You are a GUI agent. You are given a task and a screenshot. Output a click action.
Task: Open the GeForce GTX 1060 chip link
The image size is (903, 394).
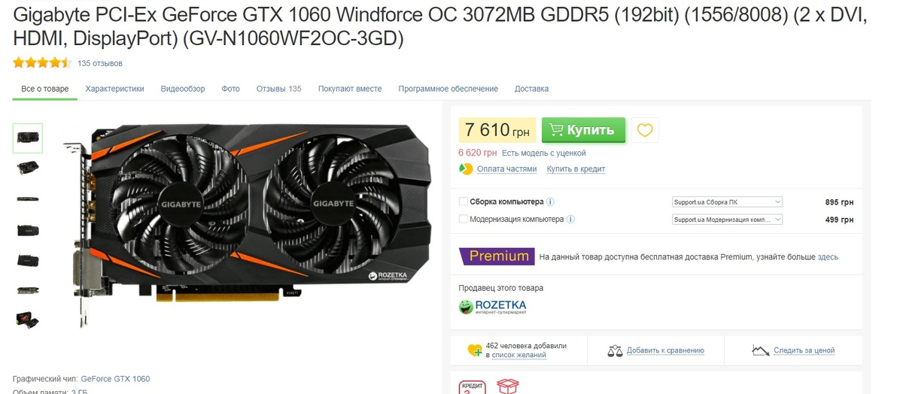tap(115, 379)
